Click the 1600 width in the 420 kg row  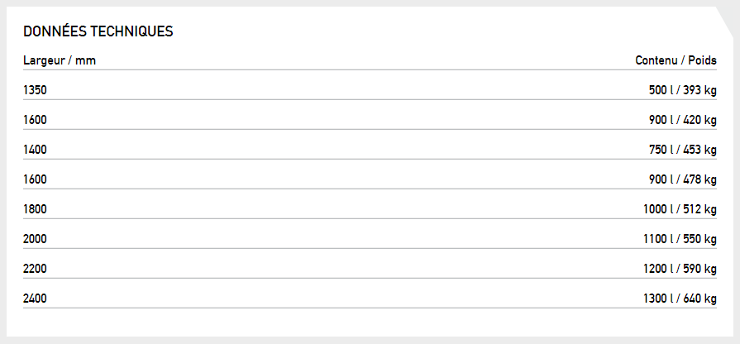pos(35,120)
